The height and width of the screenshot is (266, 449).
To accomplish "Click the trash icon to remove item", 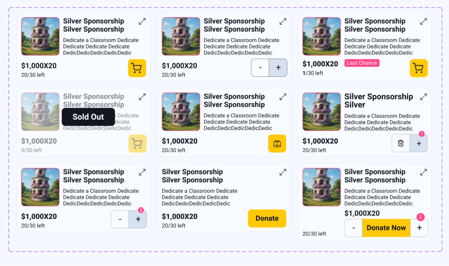I will pyautogui.click(x=401, y=143).
